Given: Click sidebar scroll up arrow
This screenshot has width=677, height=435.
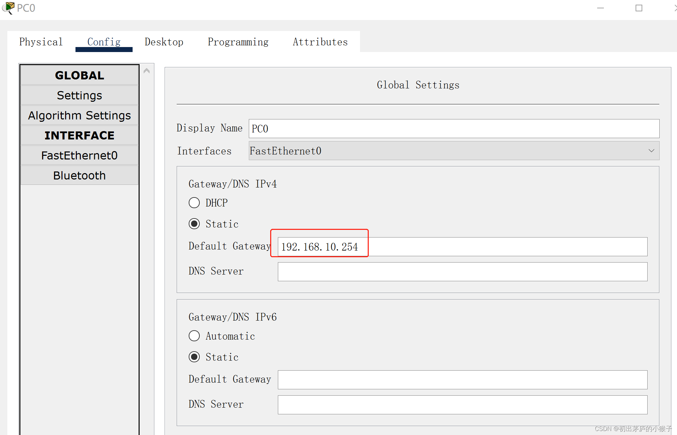Looking at the screenshot, I should click(147, 71).
